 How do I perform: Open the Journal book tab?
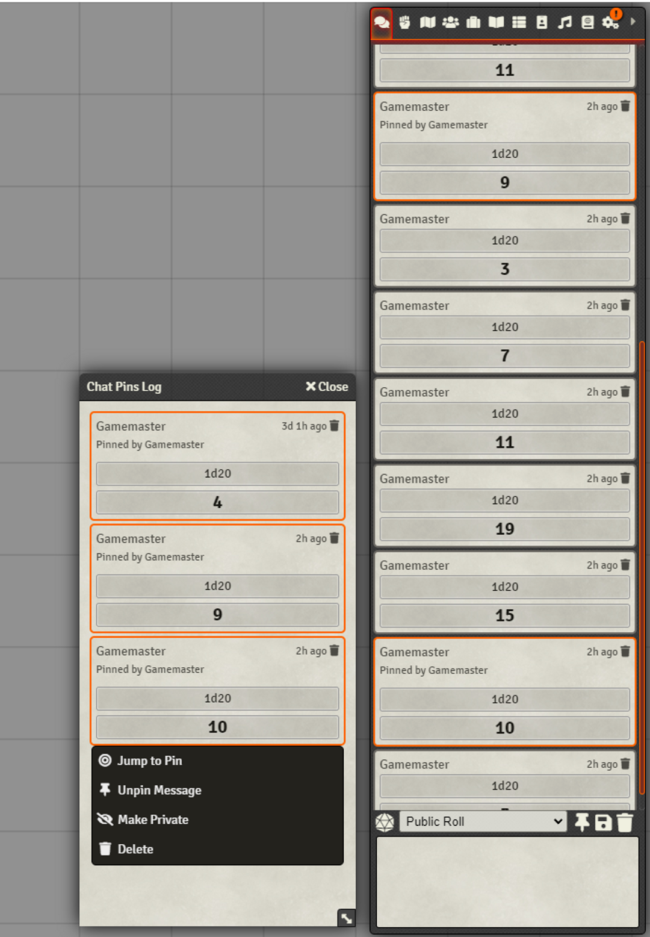pyautogui.click(x=496, y=23)
